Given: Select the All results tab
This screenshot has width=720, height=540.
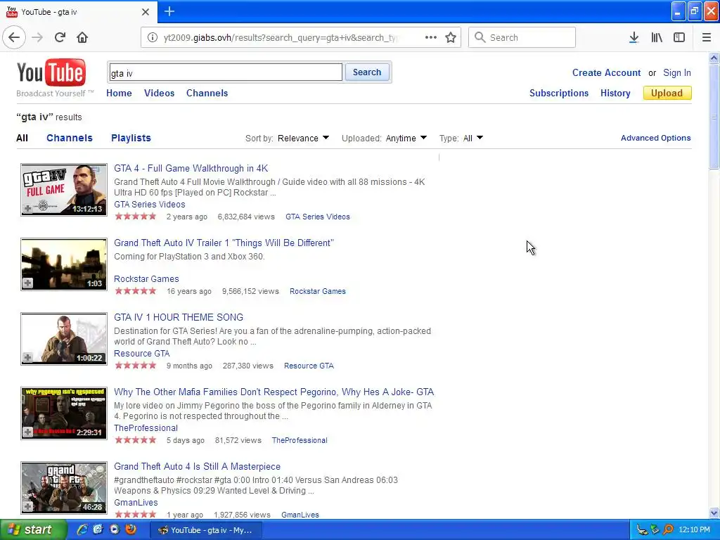Looking at the screenshot, I should tap(22, 139).
